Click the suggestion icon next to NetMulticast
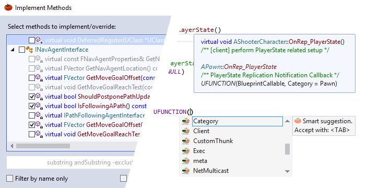 [x=186, y=171]
